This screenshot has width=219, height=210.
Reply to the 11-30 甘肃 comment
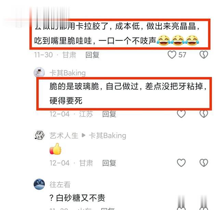pyautogui.click(x=92, y=55)
